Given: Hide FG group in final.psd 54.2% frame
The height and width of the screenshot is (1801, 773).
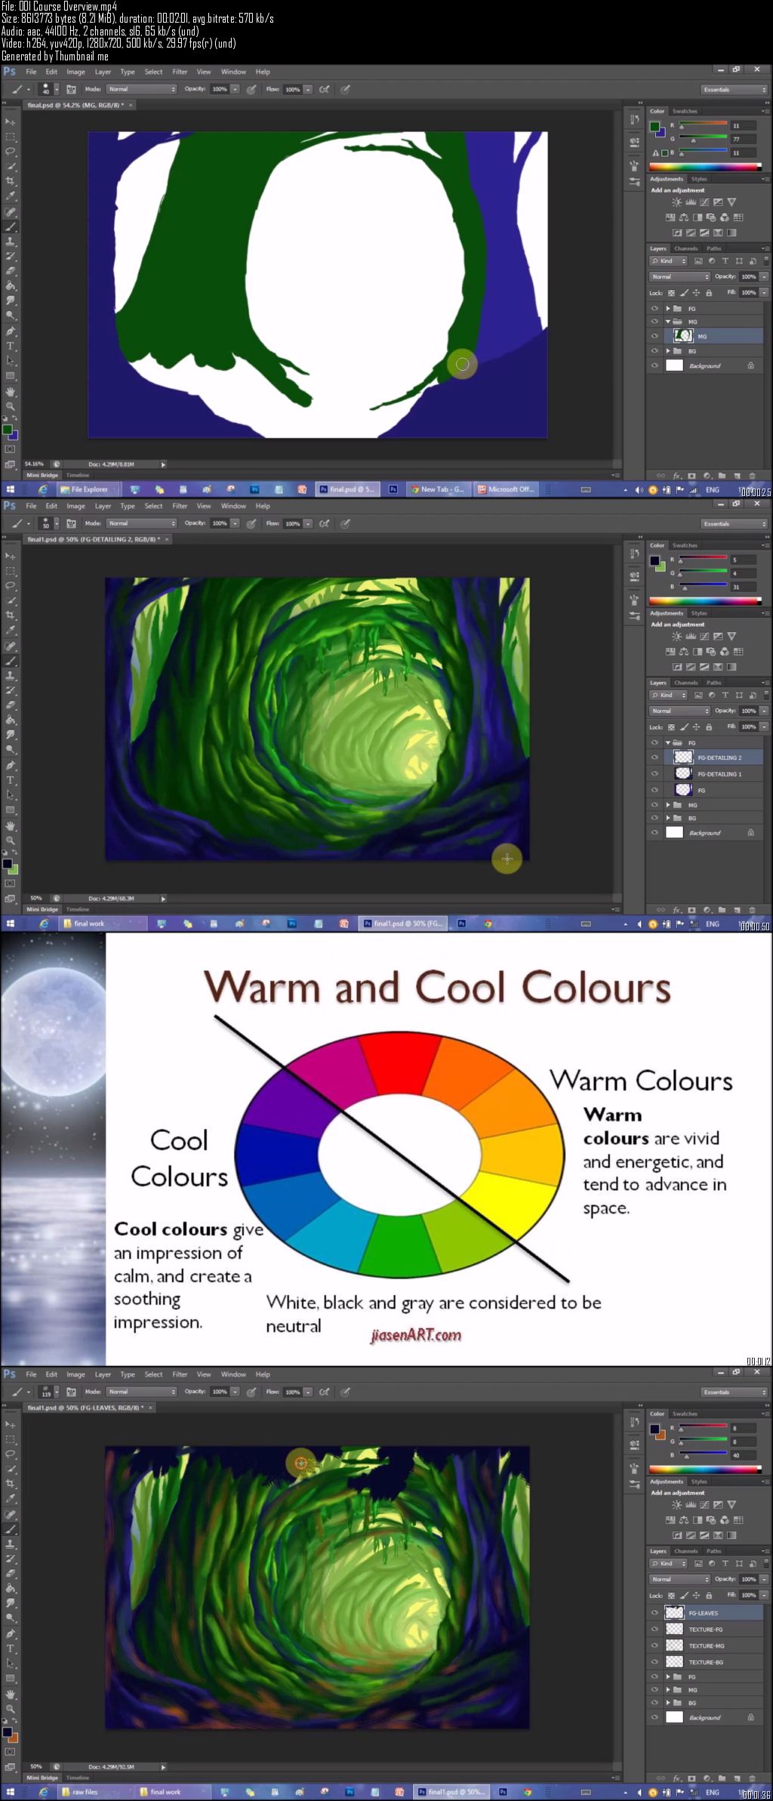Looking at the screenshot, I should (654, 308).
